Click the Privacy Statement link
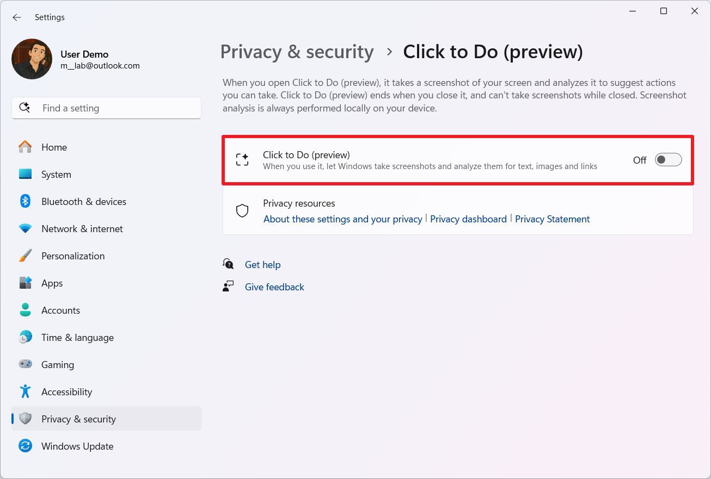 click(x=552, y=219)
